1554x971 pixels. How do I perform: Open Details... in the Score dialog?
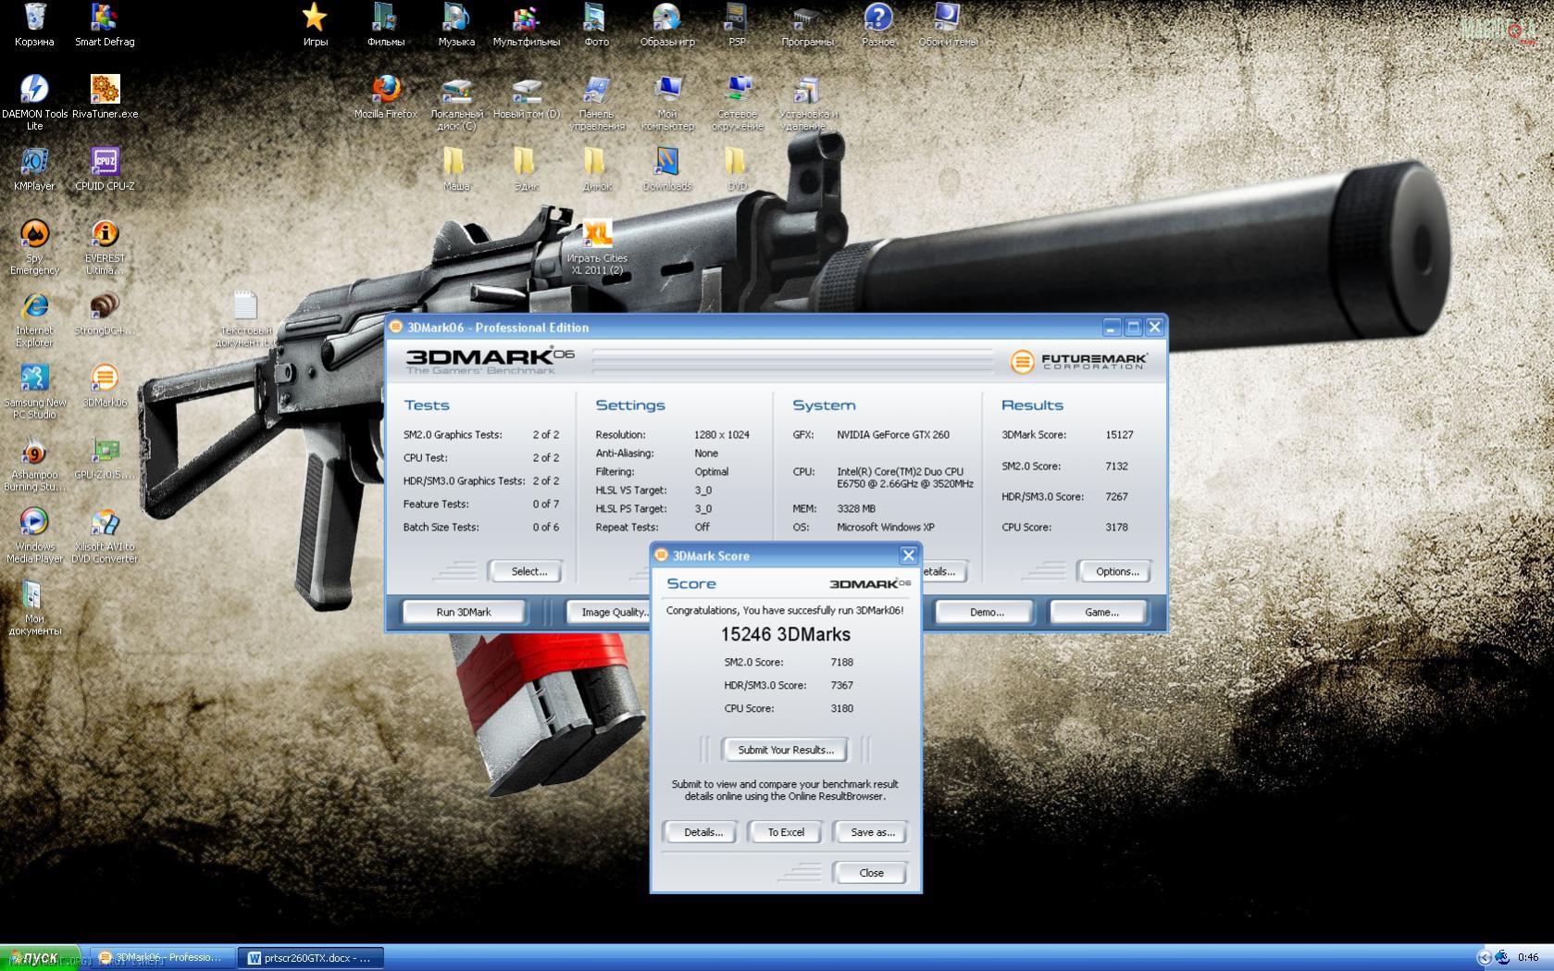click(x=703, y=832)
